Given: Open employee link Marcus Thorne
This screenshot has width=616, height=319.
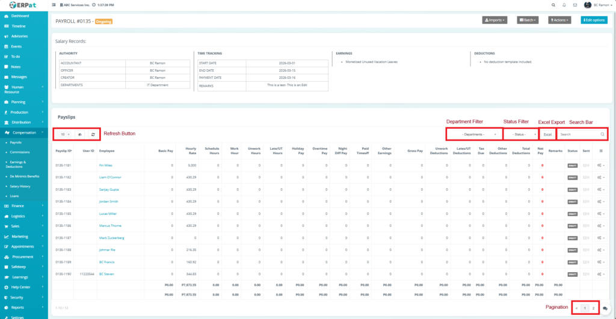Looking at the screenshot, I should pos(111,226).
